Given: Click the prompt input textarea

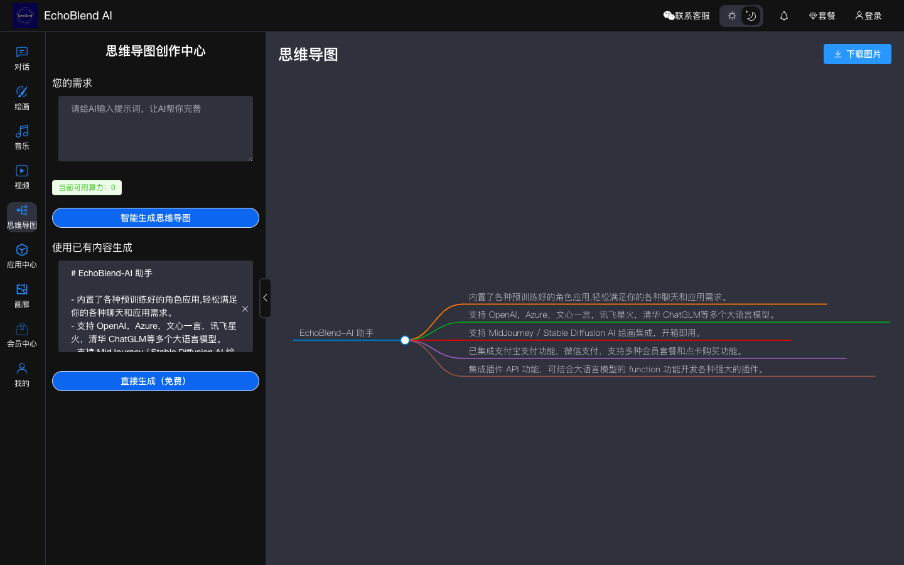Looking at the screenshot, I should click(x=155, y=129).
